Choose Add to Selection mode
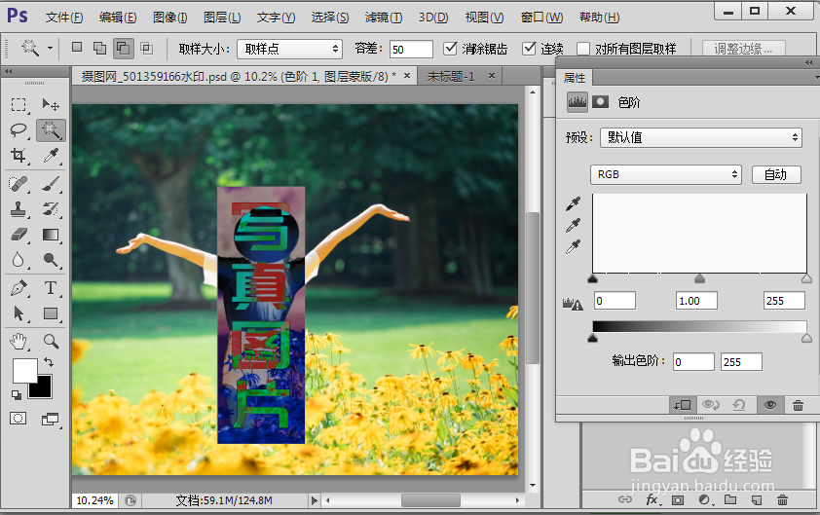This screenshot has height=515, width=820. pyautogui.click(x=99, y=48)
